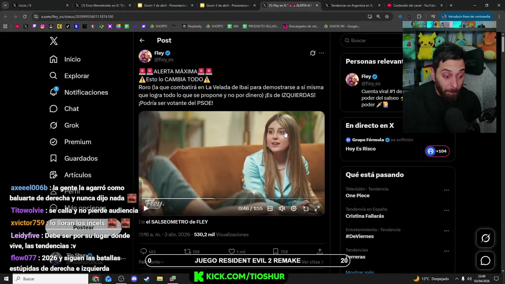Go back using the Post back arrow

[142, 40]
